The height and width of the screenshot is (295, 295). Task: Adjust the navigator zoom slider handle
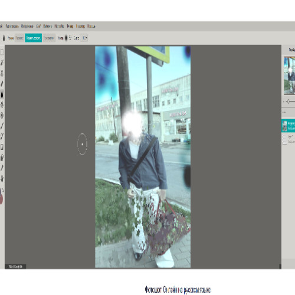288,101
